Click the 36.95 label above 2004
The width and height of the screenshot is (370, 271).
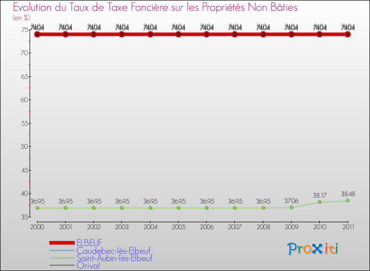pyautogui.click(x=150, y=202)
